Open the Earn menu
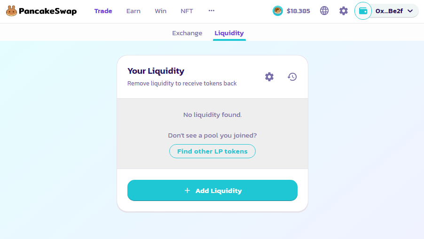This screenshot has height=239, width=424. point(133,11)
